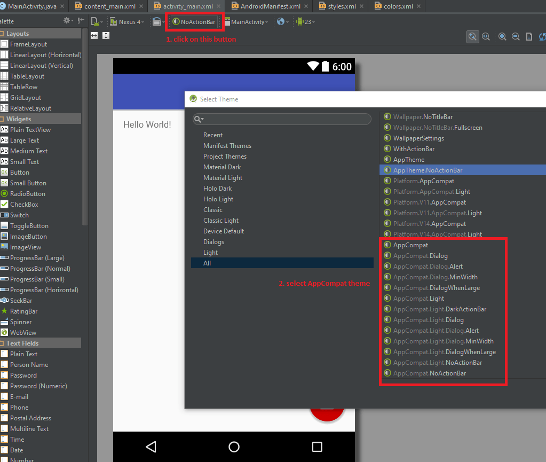The width and height of the screenshot is (546, 462).
Task: Click the zoom out magnifier icon
Action: click(516, 36)
